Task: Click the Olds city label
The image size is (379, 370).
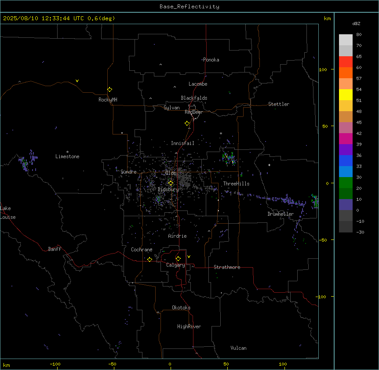Action: click(171, 173)
